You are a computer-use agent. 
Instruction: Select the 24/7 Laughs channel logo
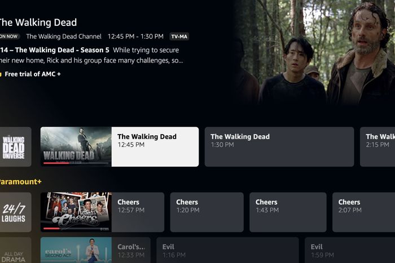click(x=15, y=212)
